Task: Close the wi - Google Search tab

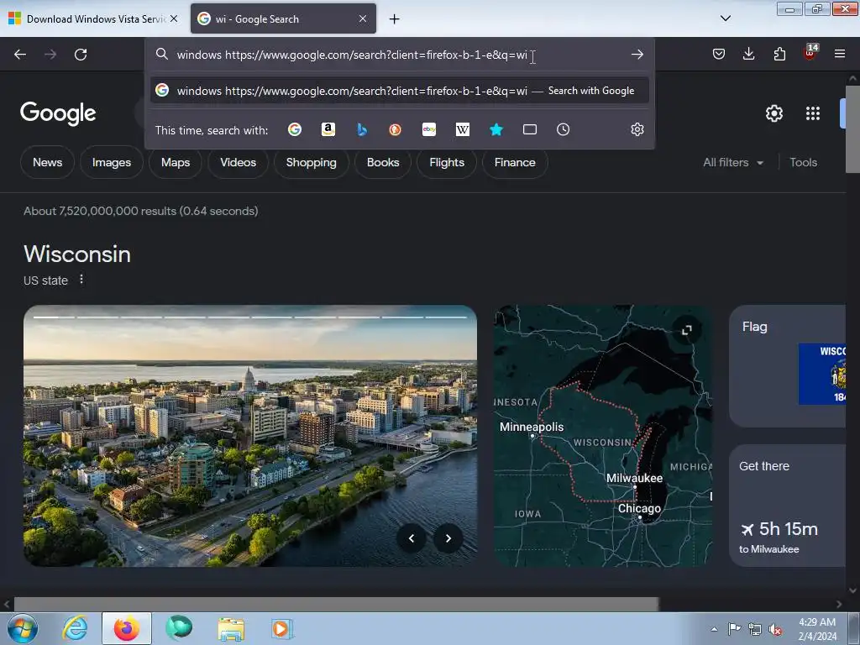Action: point(363,18)
